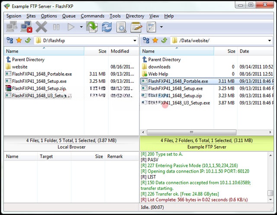277x215 pixels.
Task: Click remote pane scroll right arrow
Action: coord(270,132)
